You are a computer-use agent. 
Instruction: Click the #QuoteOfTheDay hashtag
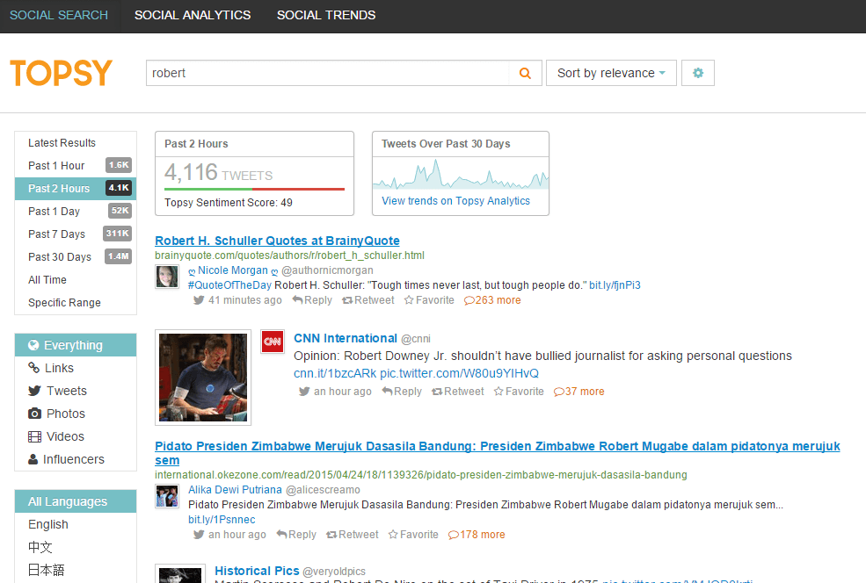tap(229, 285)
